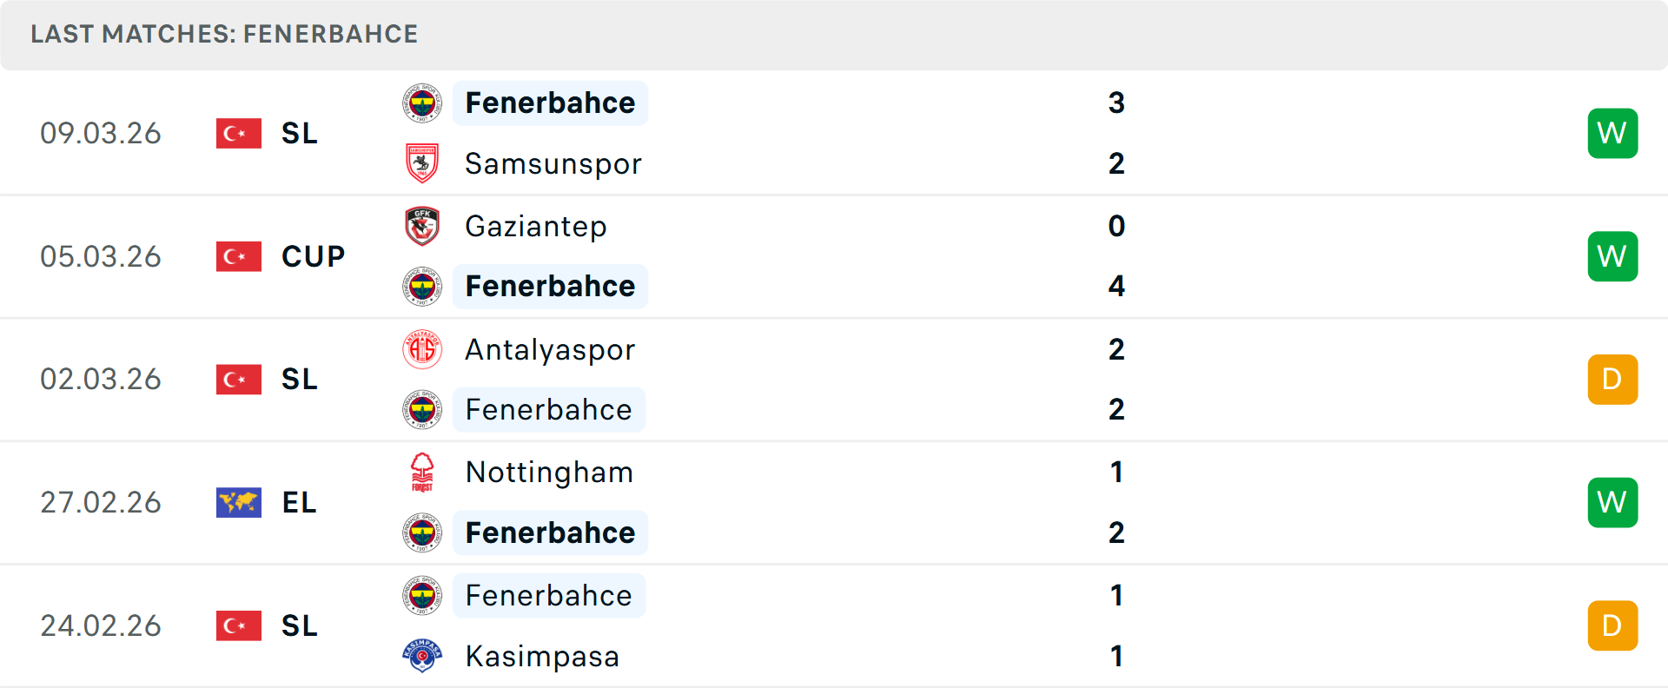
Task: Select the yellow D badge beside Antalyaspor draw
Action: [x=1612, y=379]
